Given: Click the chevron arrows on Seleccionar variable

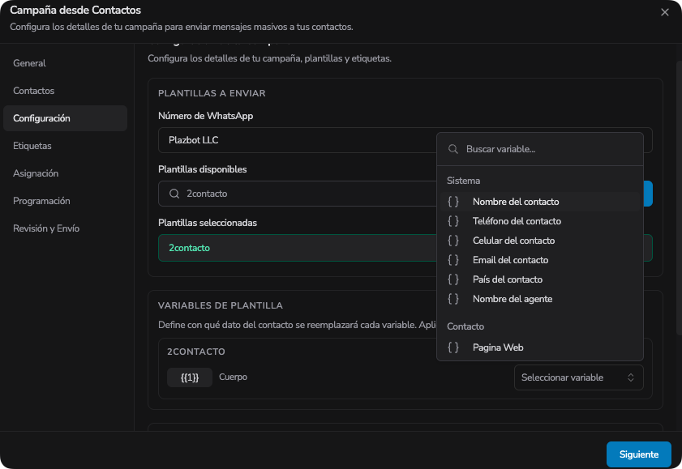Looking at the screenshot, I should pos(631,377).
